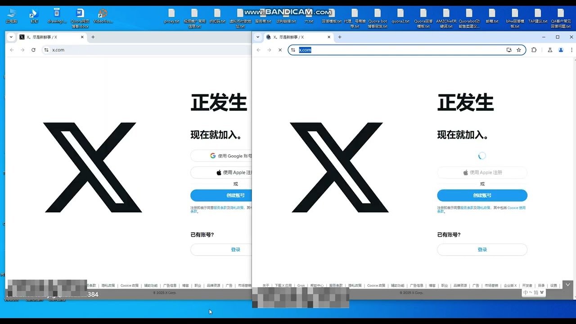Screen dimensions: 576x324
Task: Open 服务条款 link under right 创建账号 button
Action: [x=467, y=208]
